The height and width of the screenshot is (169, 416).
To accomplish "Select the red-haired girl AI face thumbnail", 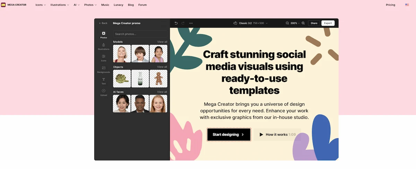I will 158,104.
